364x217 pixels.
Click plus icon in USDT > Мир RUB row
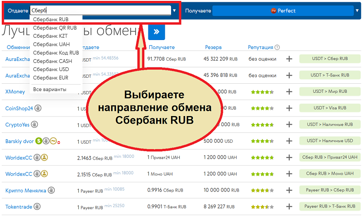pyautogui.click(x=289, y=92)
